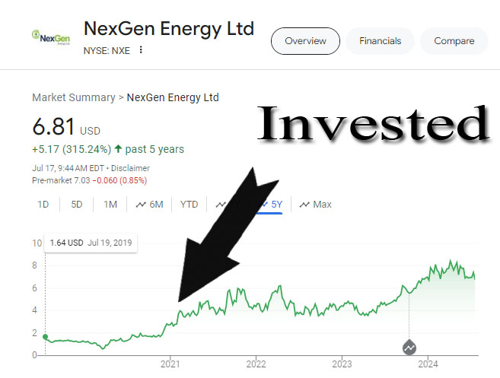The image size is (500, 378).
Task: Open the three-dot menu beside NYSE: NXE
Action: pos(141,50)
